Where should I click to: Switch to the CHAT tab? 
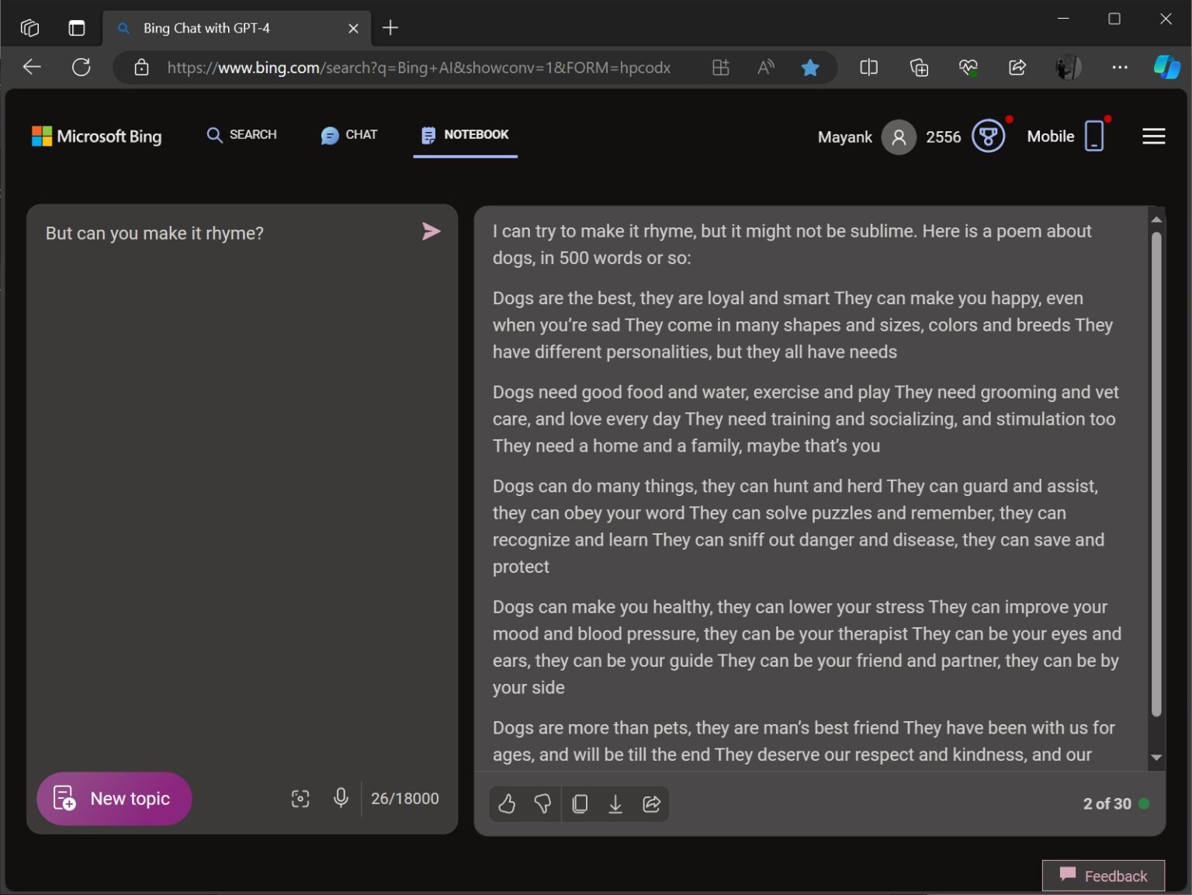(348, 135)
